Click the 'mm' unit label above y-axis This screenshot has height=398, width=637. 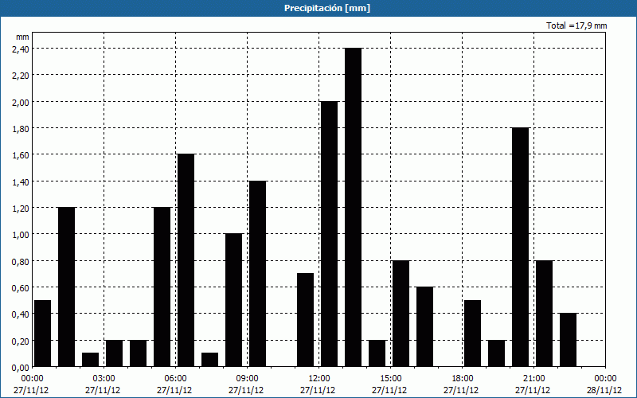pos(23,37)
